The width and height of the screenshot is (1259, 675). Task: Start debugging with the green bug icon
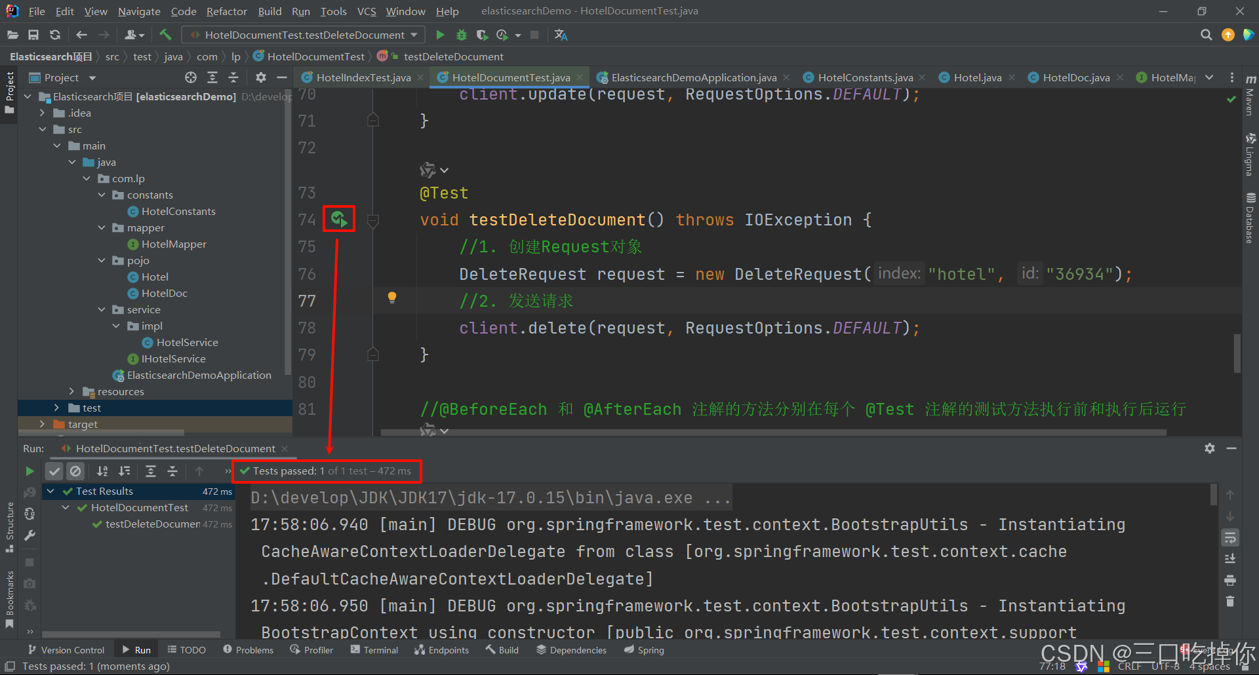462,35
